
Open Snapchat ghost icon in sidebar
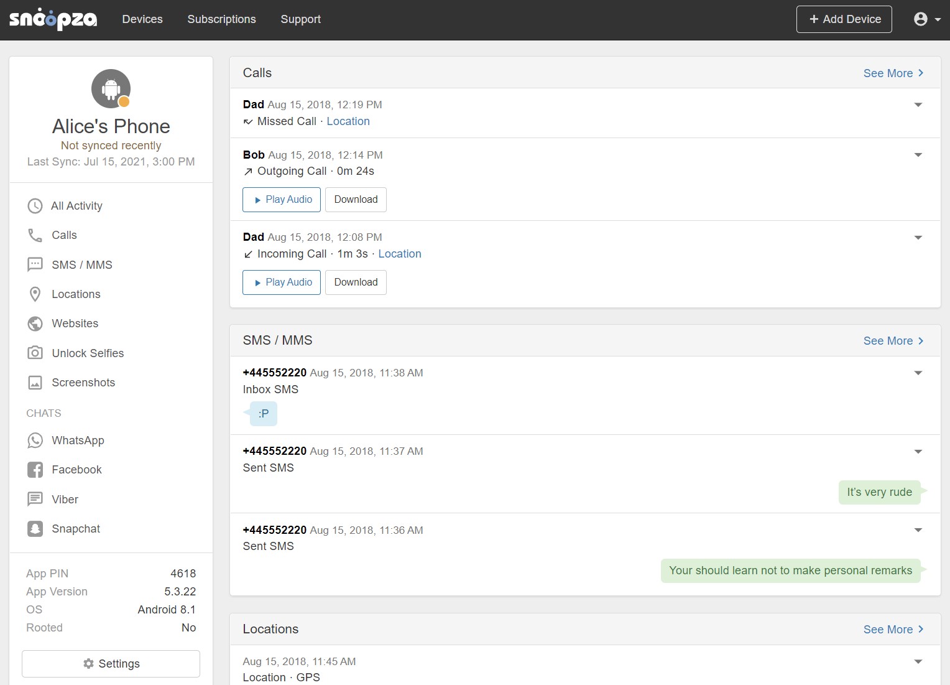[x=35, y=529]
